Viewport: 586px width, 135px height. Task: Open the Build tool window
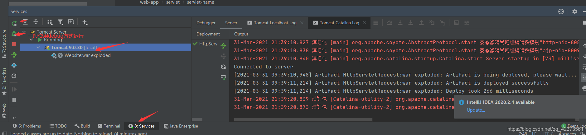click(x=82, y=126)
